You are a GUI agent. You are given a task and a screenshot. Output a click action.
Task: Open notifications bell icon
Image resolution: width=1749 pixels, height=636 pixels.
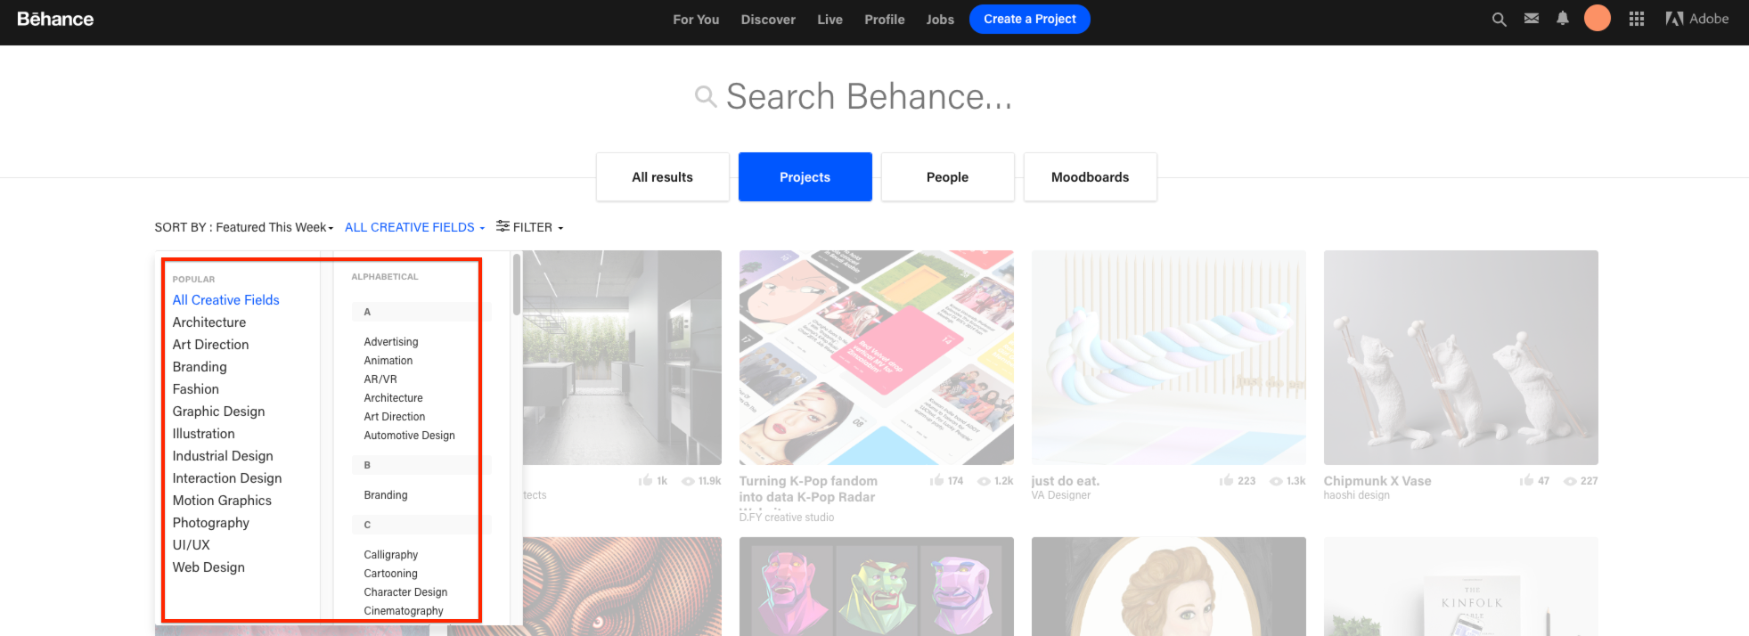pos(1563,19)
